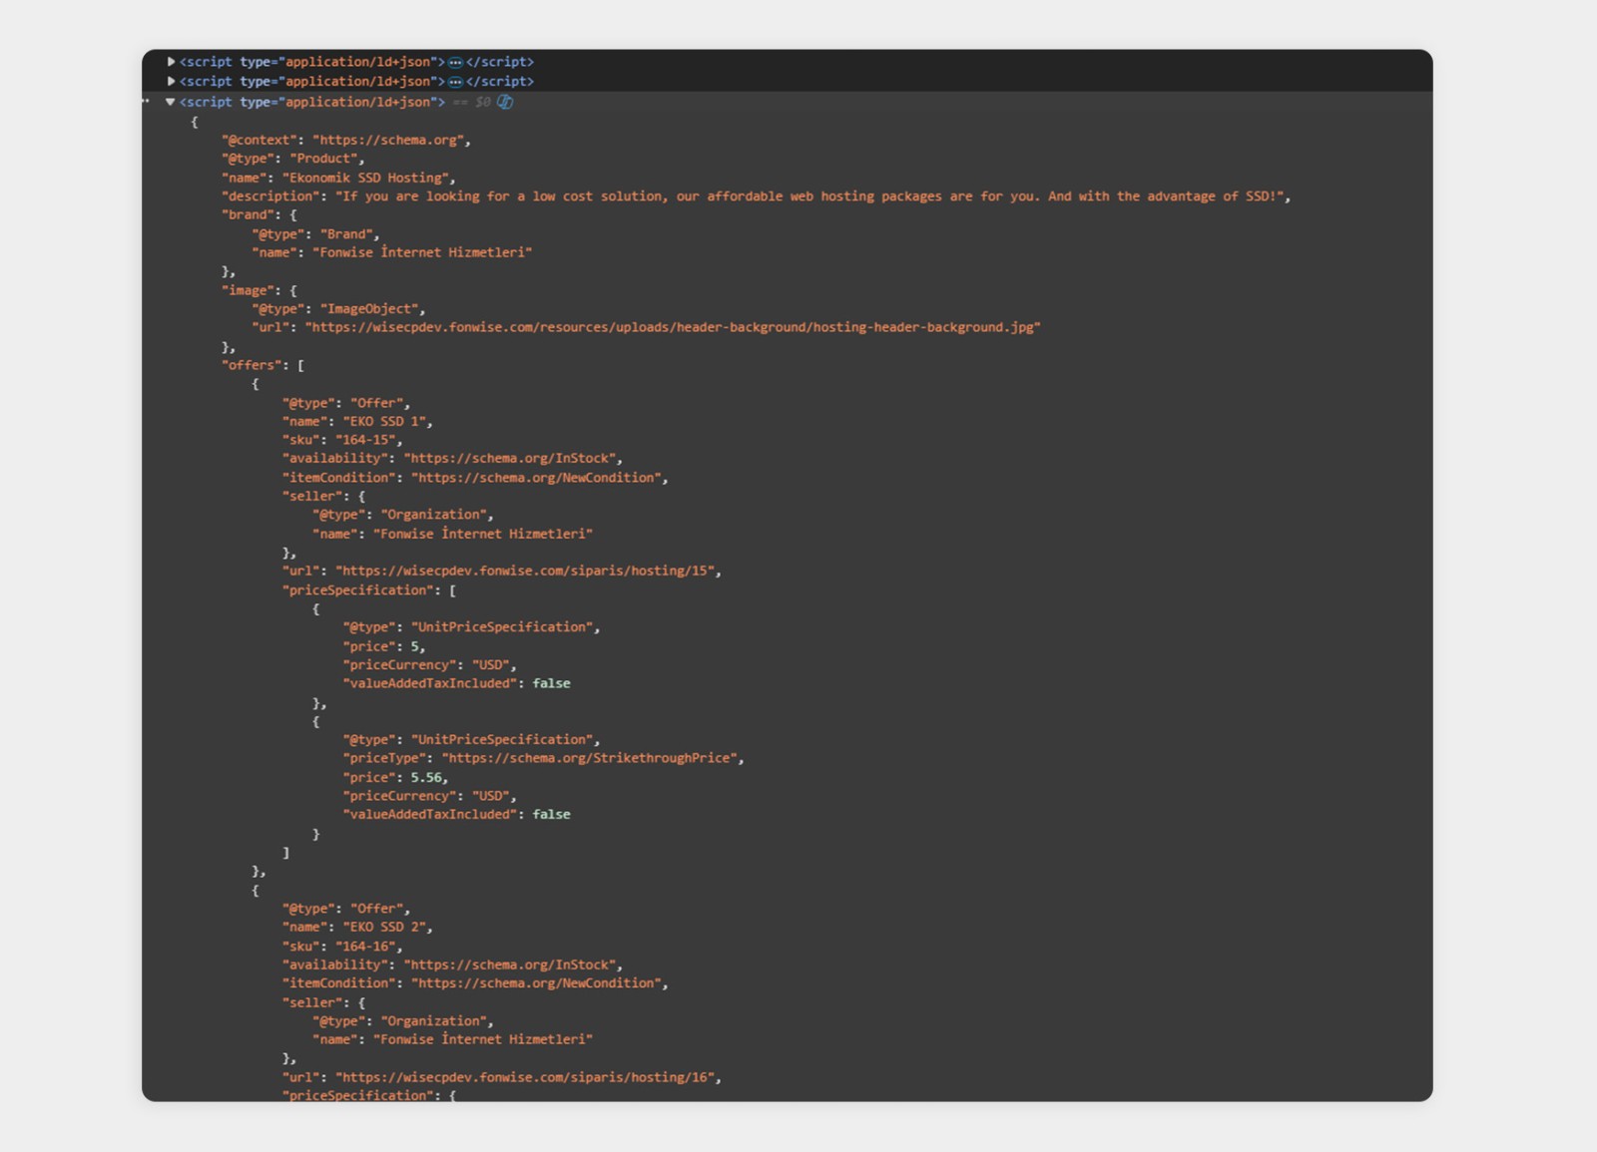The width and height of the screenshot is (1597, 1152).
Task: Click the siparis/hosting/16 offer URL
Action: tap(525, 1077)
